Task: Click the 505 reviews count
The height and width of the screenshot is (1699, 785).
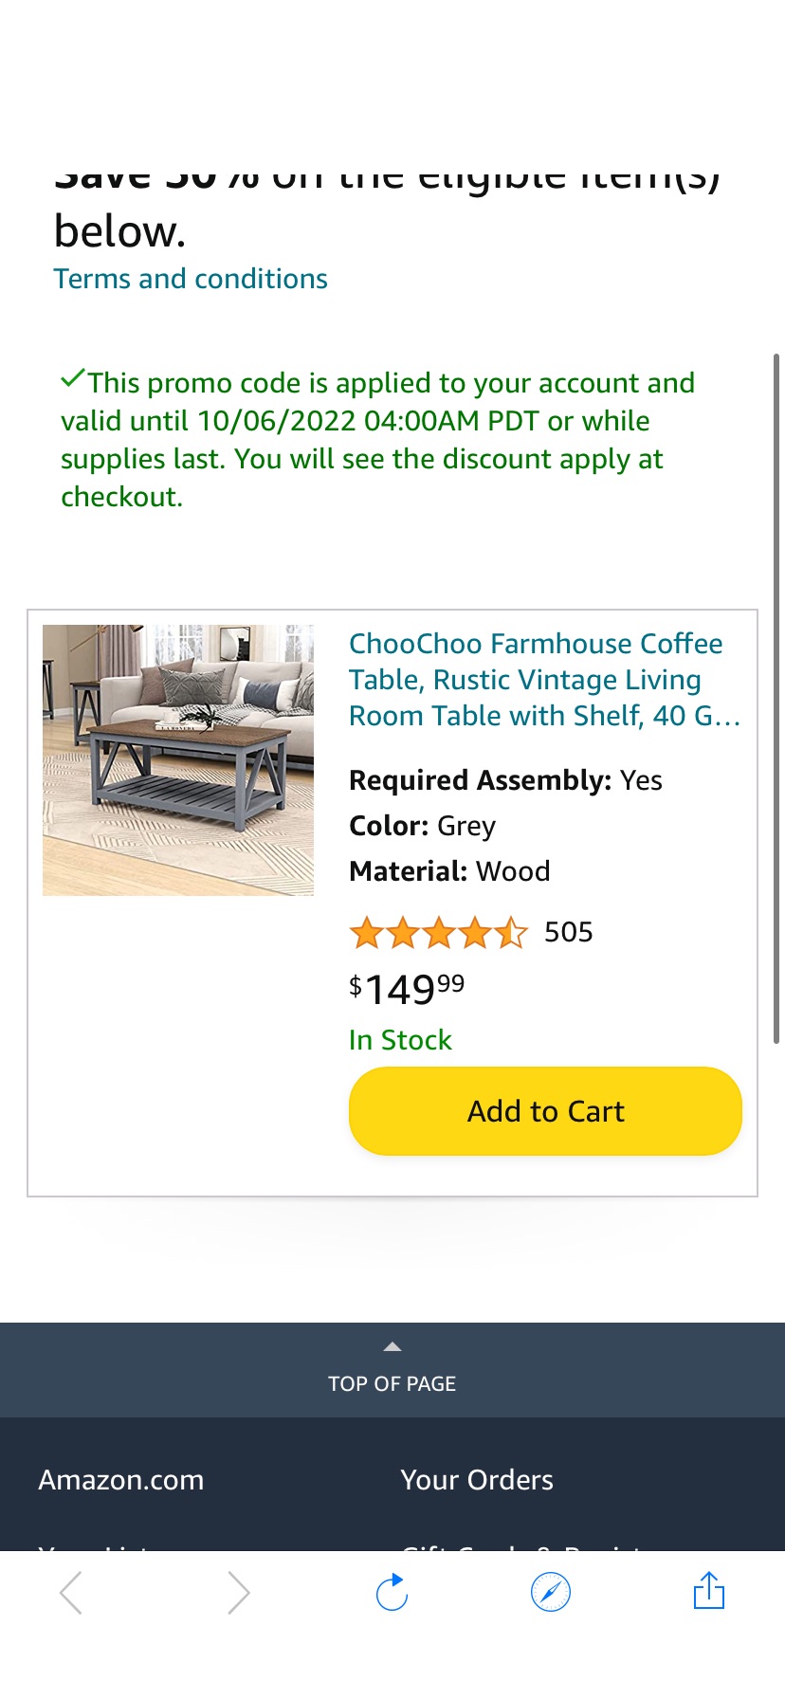Action: [568, 932]
